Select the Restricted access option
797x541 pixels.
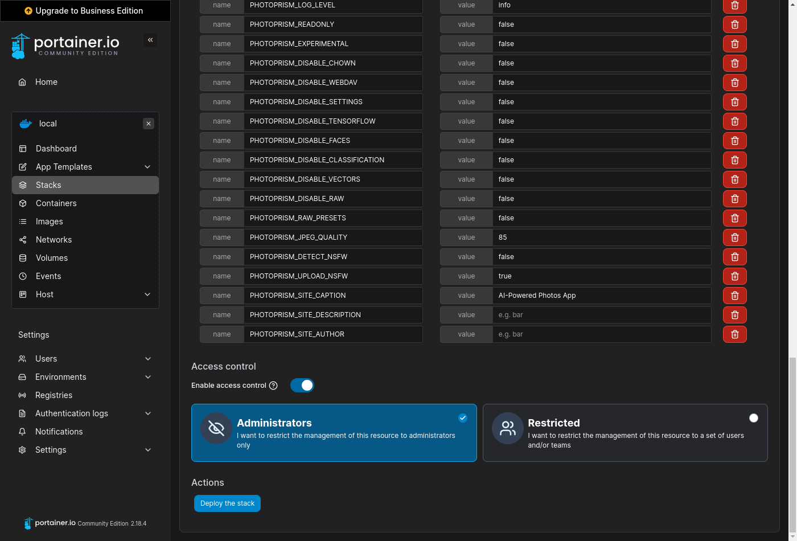click(x=625, y=433)
